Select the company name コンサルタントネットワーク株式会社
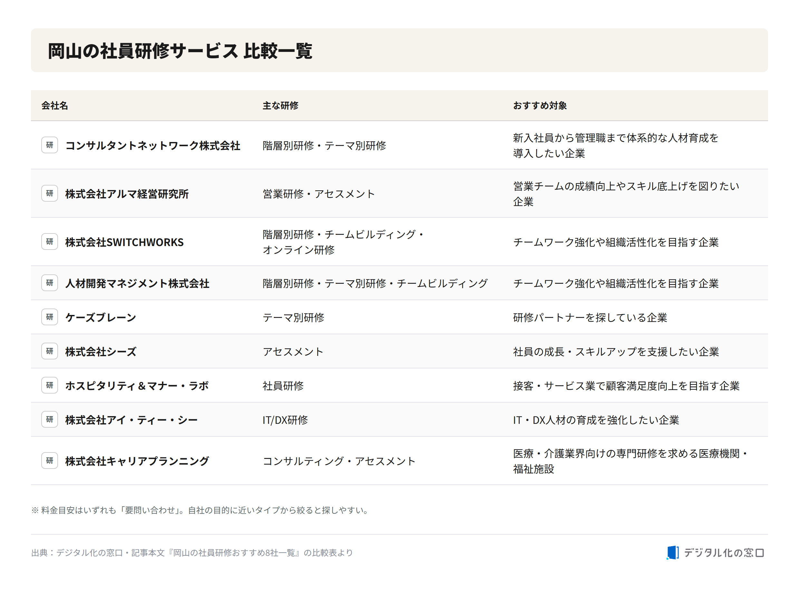Viewport: 799px width, 590px height. pyautogui.click(x=153, y=146)
